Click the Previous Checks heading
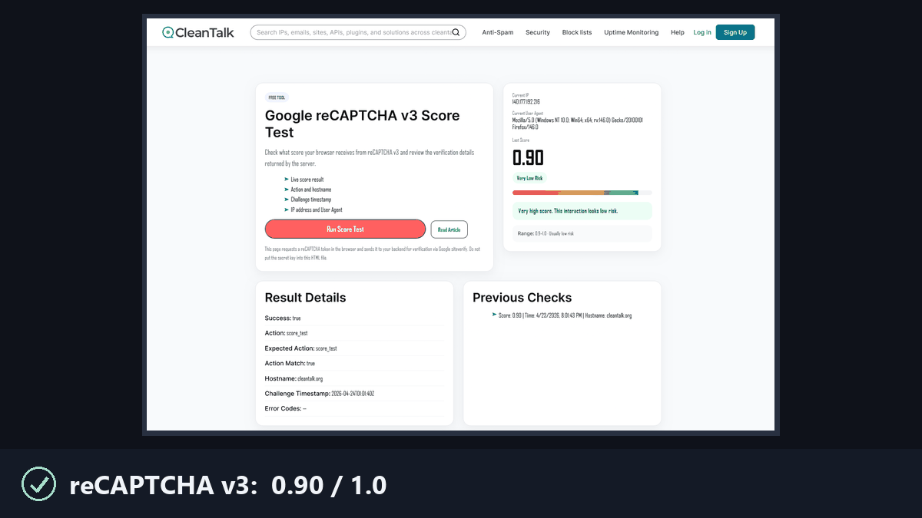The width and height of the screenshot is (922, 518). point(522,298)
